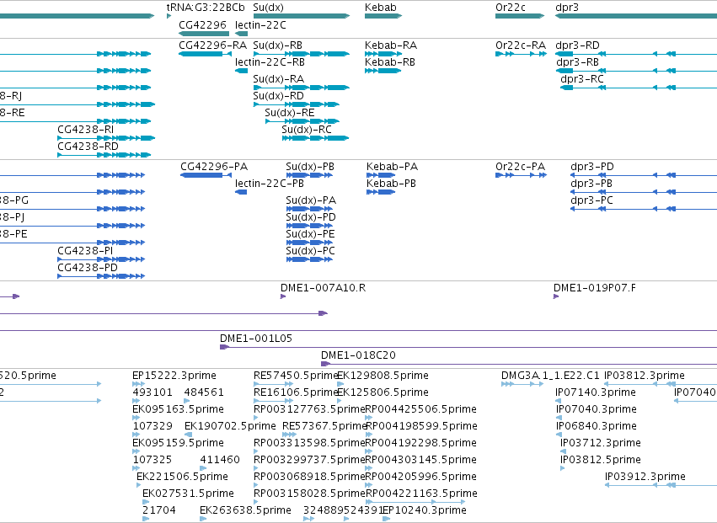Select protein Su(dx)-PB

click(309, 175)
